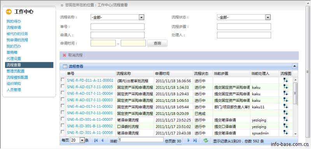The image size is (311, 149).
Task: Open flow chart for SNE-R-AD-017-I-11-00002
Action: point(285,106)
